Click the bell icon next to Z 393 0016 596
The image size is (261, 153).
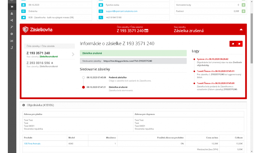click(x=52, y=63)
